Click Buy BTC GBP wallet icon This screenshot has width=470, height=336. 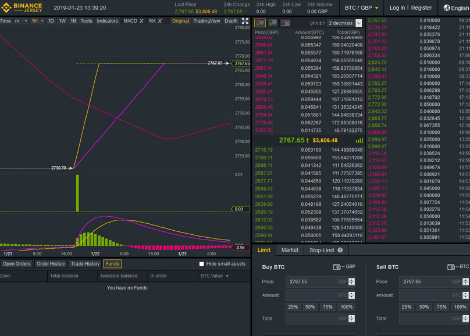click(x=337, y=267)
